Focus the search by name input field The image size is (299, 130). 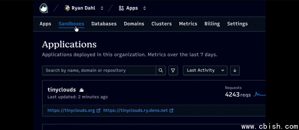[x=99, y=71]
